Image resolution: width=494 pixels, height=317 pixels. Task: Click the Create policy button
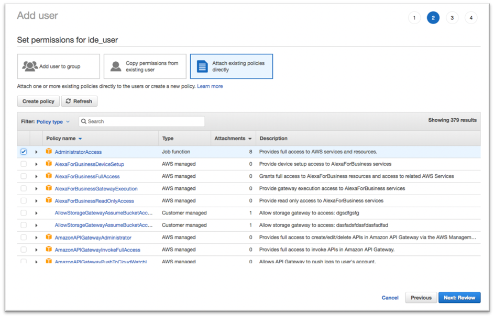38,101
